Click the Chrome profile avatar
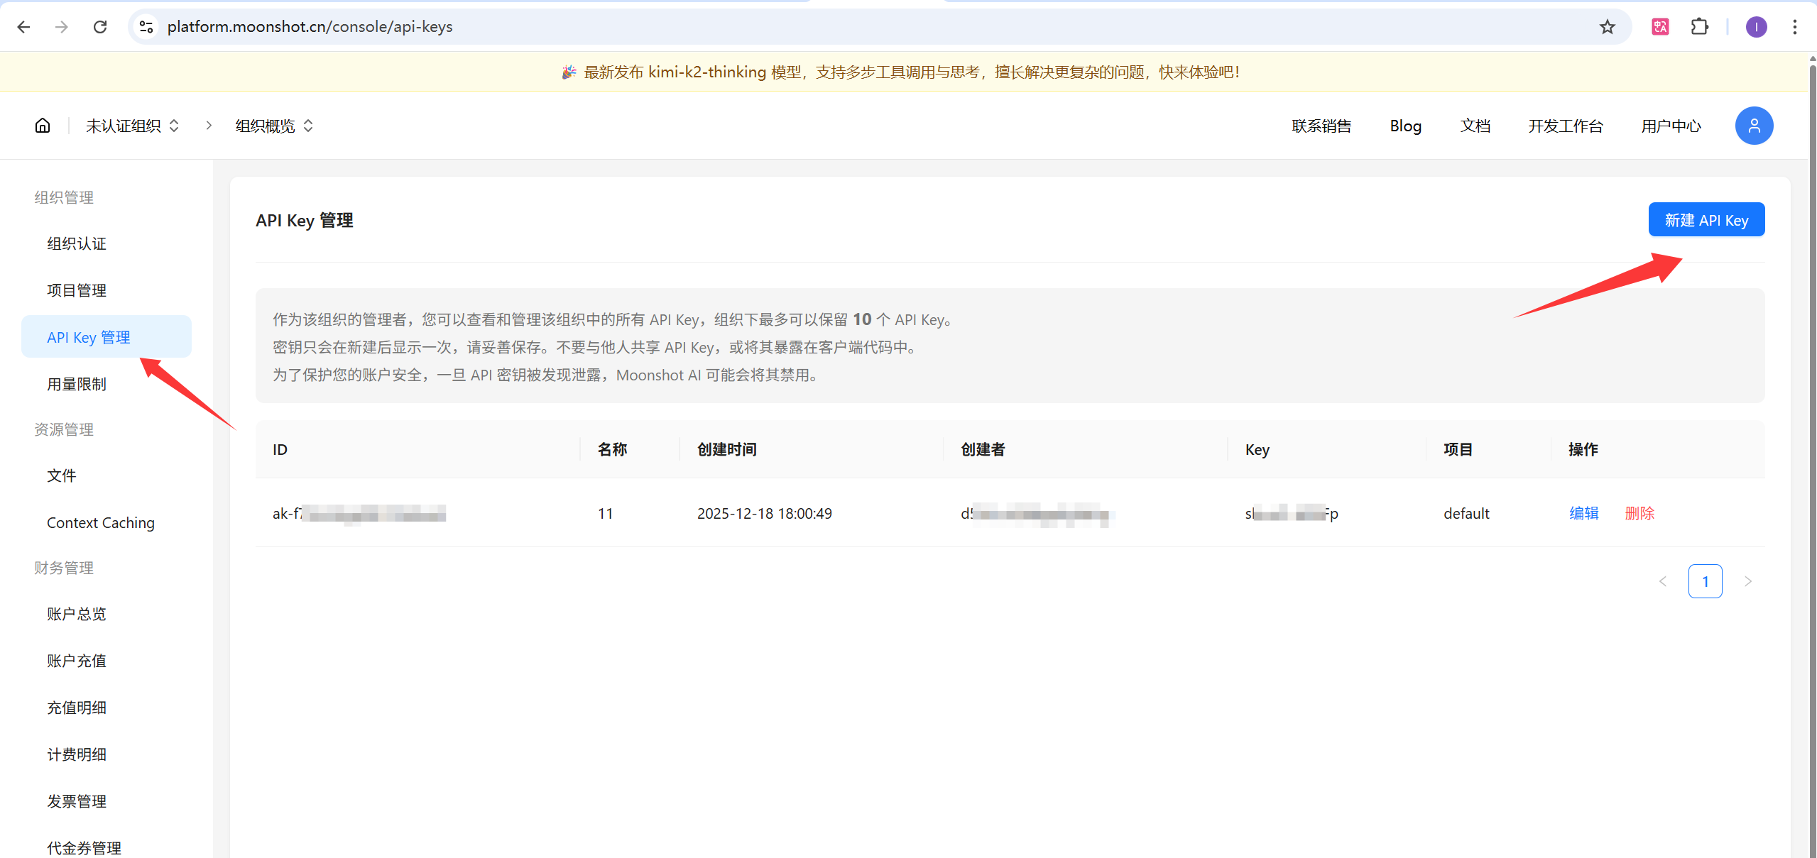 [1756, 27]
